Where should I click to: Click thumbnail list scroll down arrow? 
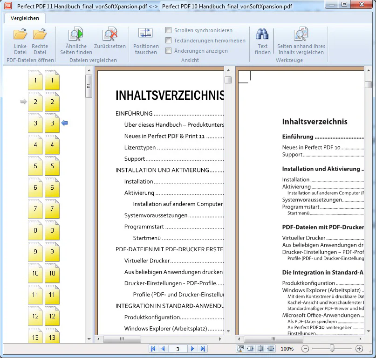click(x=89, y=339)
